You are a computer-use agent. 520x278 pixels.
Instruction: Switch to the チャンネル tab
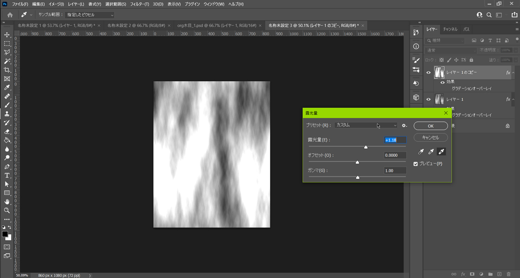(x=450, y=29)
